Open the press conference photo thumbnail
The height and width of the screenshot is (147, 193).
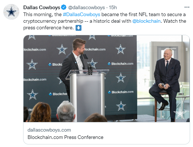click(106, 78)
